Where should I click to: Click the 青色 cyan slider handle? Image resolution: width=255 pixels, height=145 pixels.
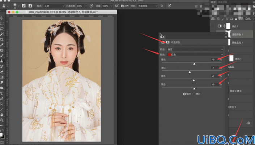coord(194,64)
